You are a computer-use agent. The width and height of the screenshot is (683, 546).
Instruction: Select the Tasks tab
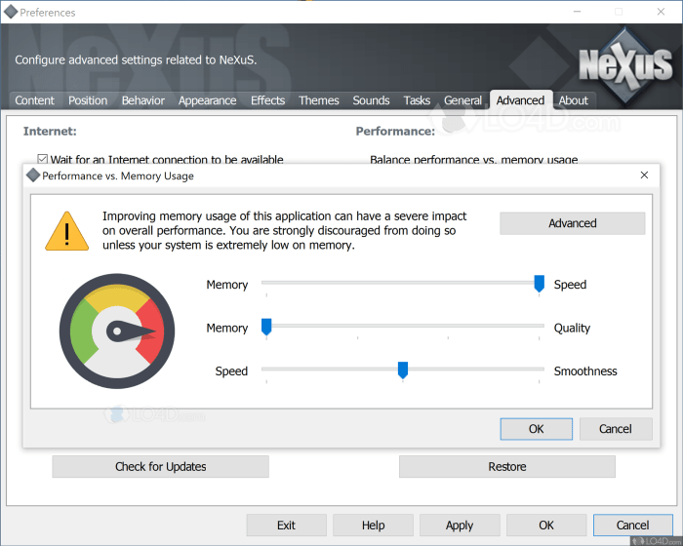417,100
